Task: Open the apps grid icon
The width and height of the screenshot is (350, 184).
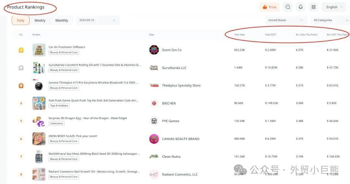Action: pos(314,7)
